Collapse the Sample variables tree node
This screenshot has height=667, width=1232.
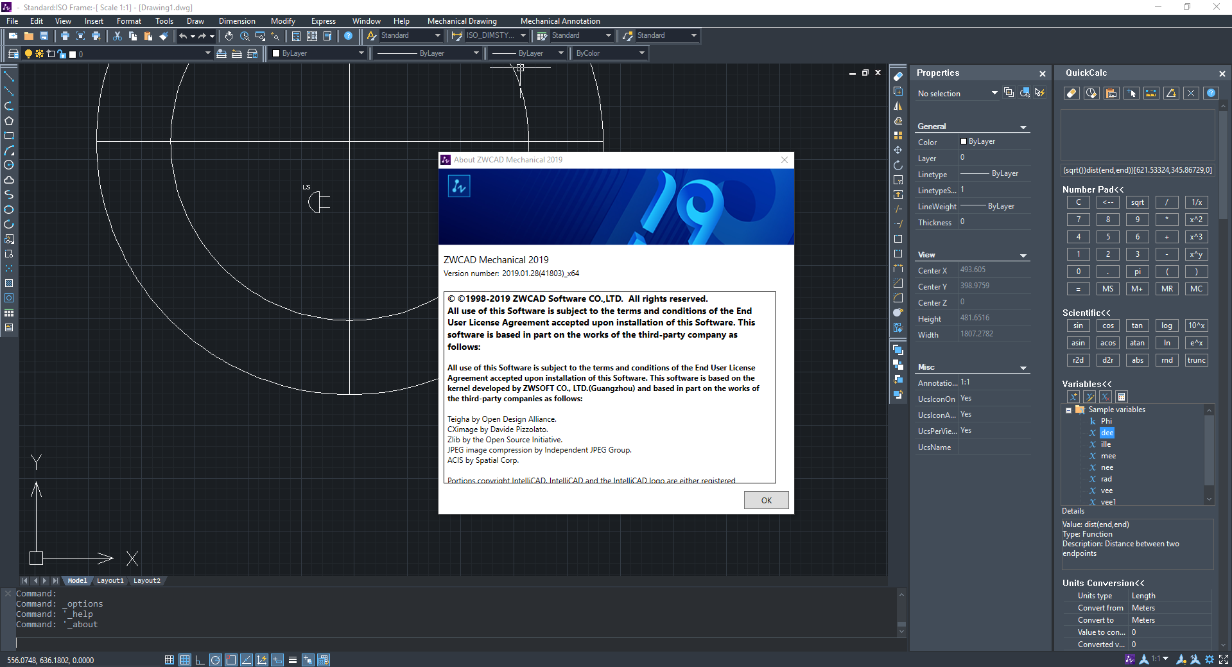tap(1068, 410)
